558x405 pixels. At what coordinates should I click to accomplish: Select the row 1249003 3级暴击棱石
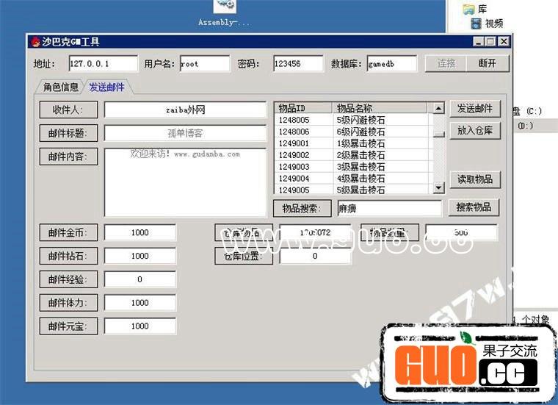point(354,167)
